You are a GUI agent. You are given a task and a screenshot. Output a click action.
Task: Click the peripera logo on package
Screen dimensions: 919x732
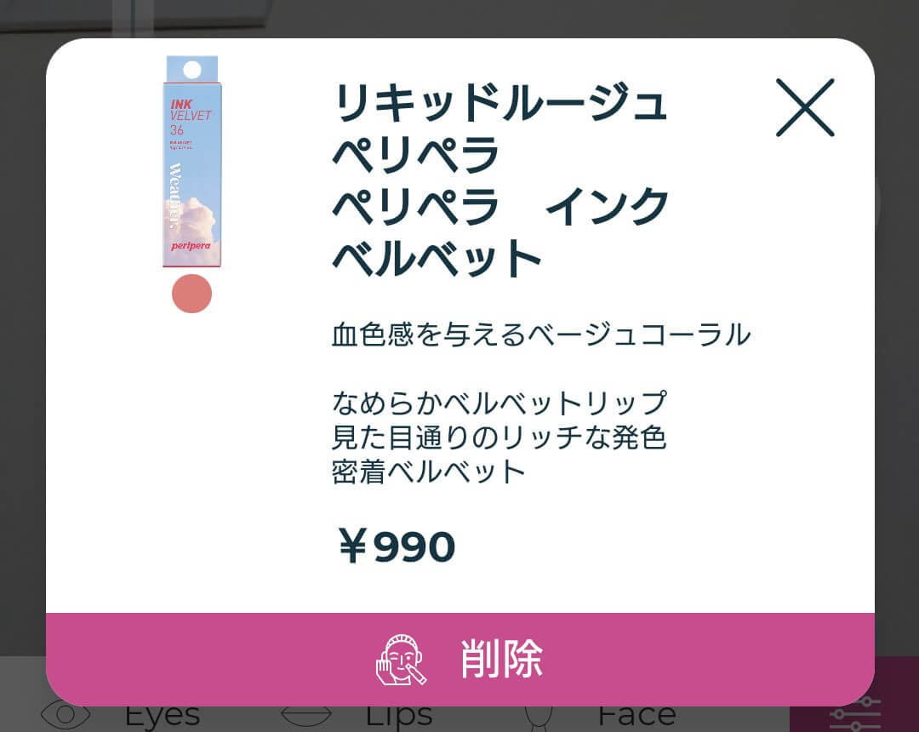tap(191, 246)
